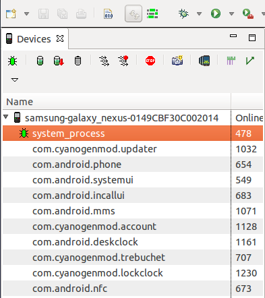This screenshot has height=298, width=265.
Task: Click the Debug bug icon in main toolbar
Action: 183,13
